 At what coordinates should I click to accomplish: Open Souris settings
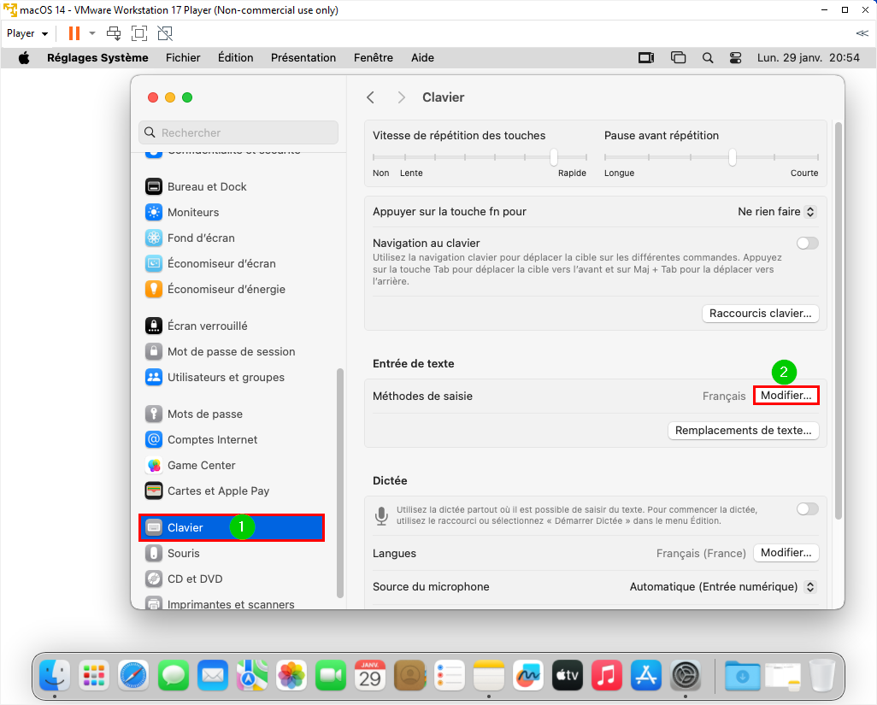click(x=173, y=554)
